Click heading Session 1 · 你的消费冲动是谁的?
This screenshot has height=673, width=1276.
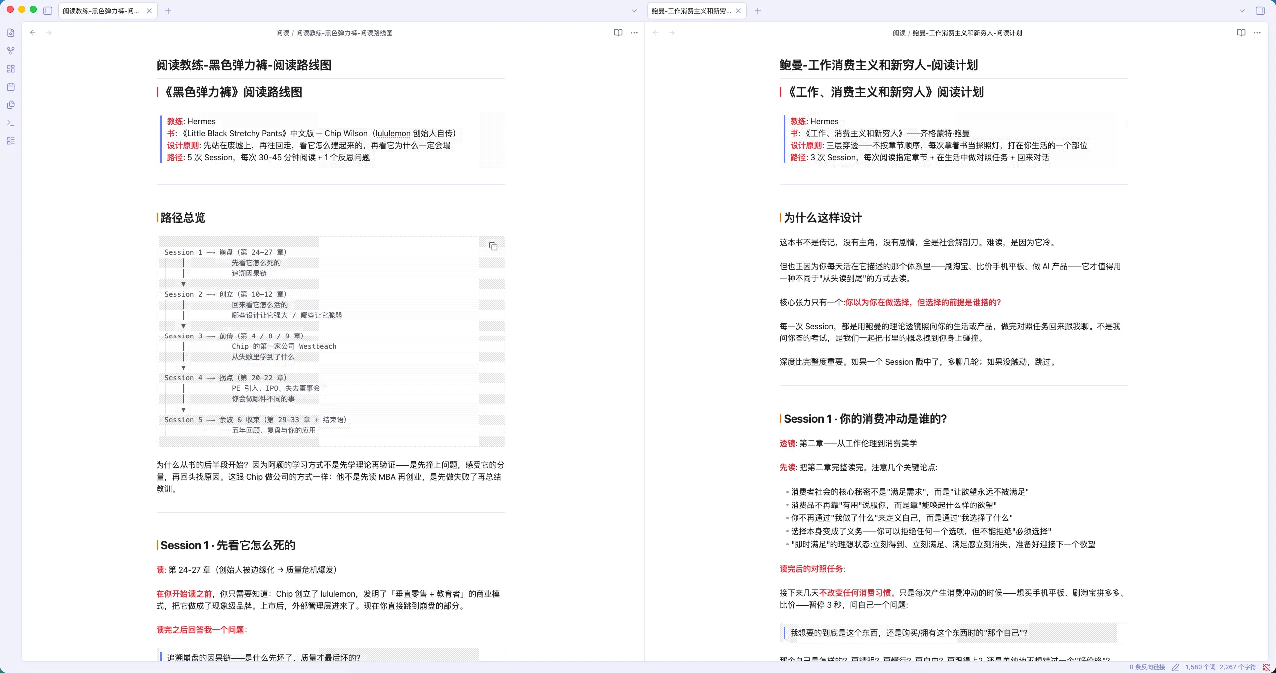865,419
